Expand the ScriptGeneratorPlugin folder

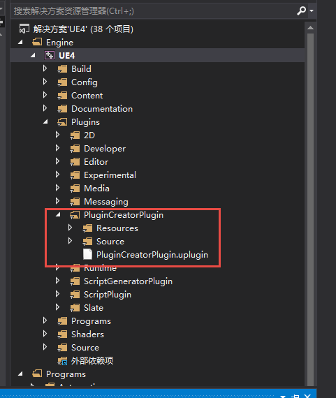[x=58, y=281]
